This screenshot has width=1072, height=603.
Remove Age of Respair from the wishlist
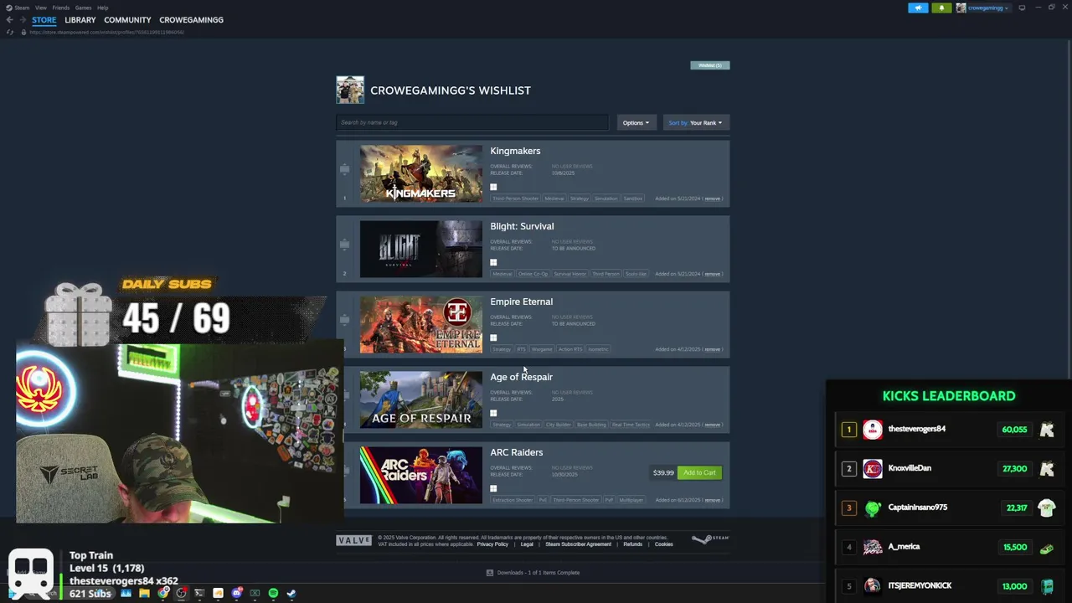point(712,425)
